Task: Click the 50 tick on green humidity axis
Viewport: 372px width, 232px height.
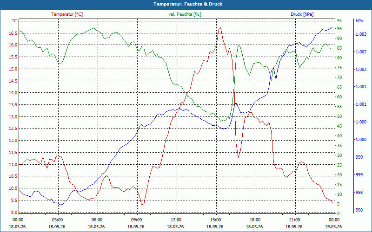Action: (339, 116)
